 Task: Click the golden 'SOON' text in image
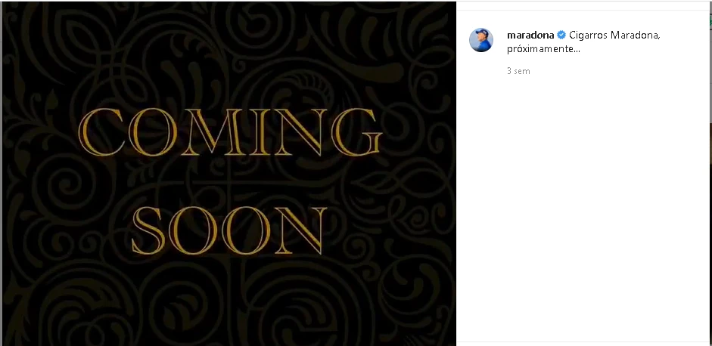tap(229, 231)
